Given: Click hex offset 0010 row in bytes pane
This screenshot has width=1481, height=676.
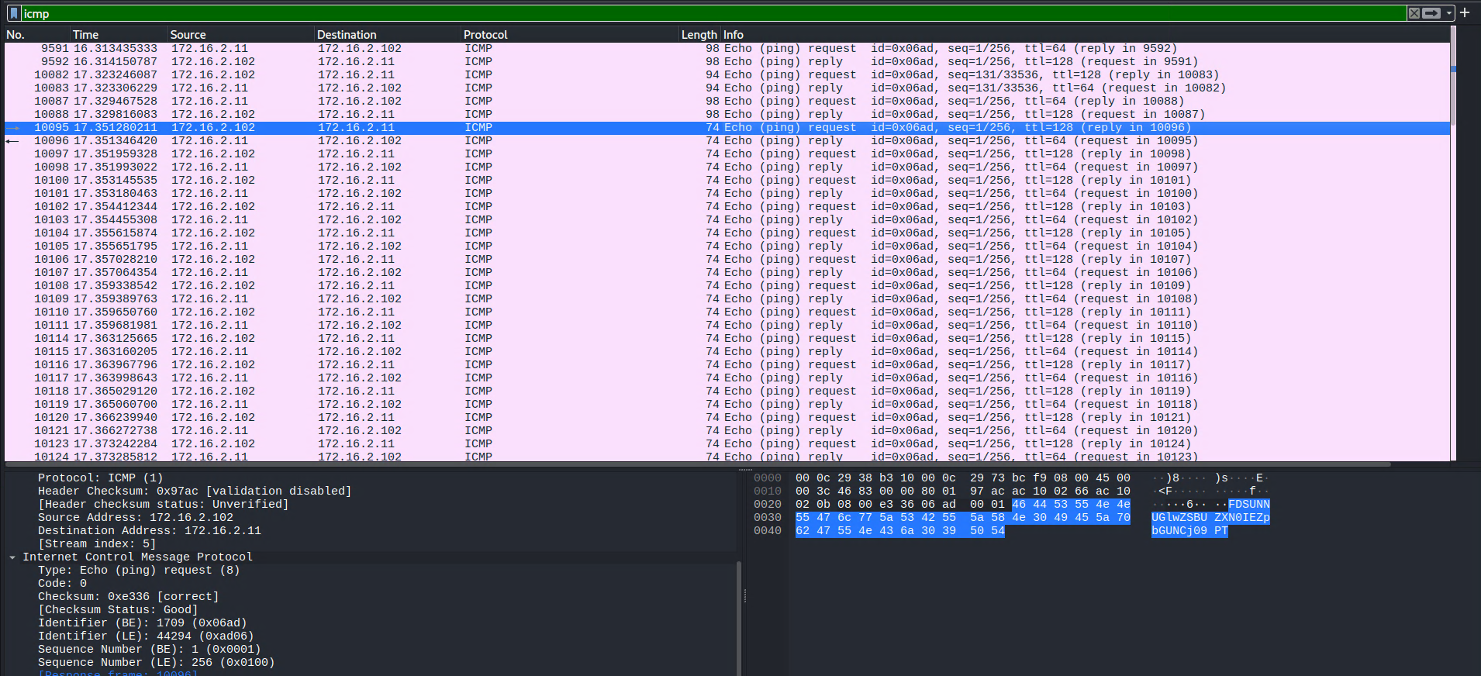Looking at the screenshot, I should [768, 491].
